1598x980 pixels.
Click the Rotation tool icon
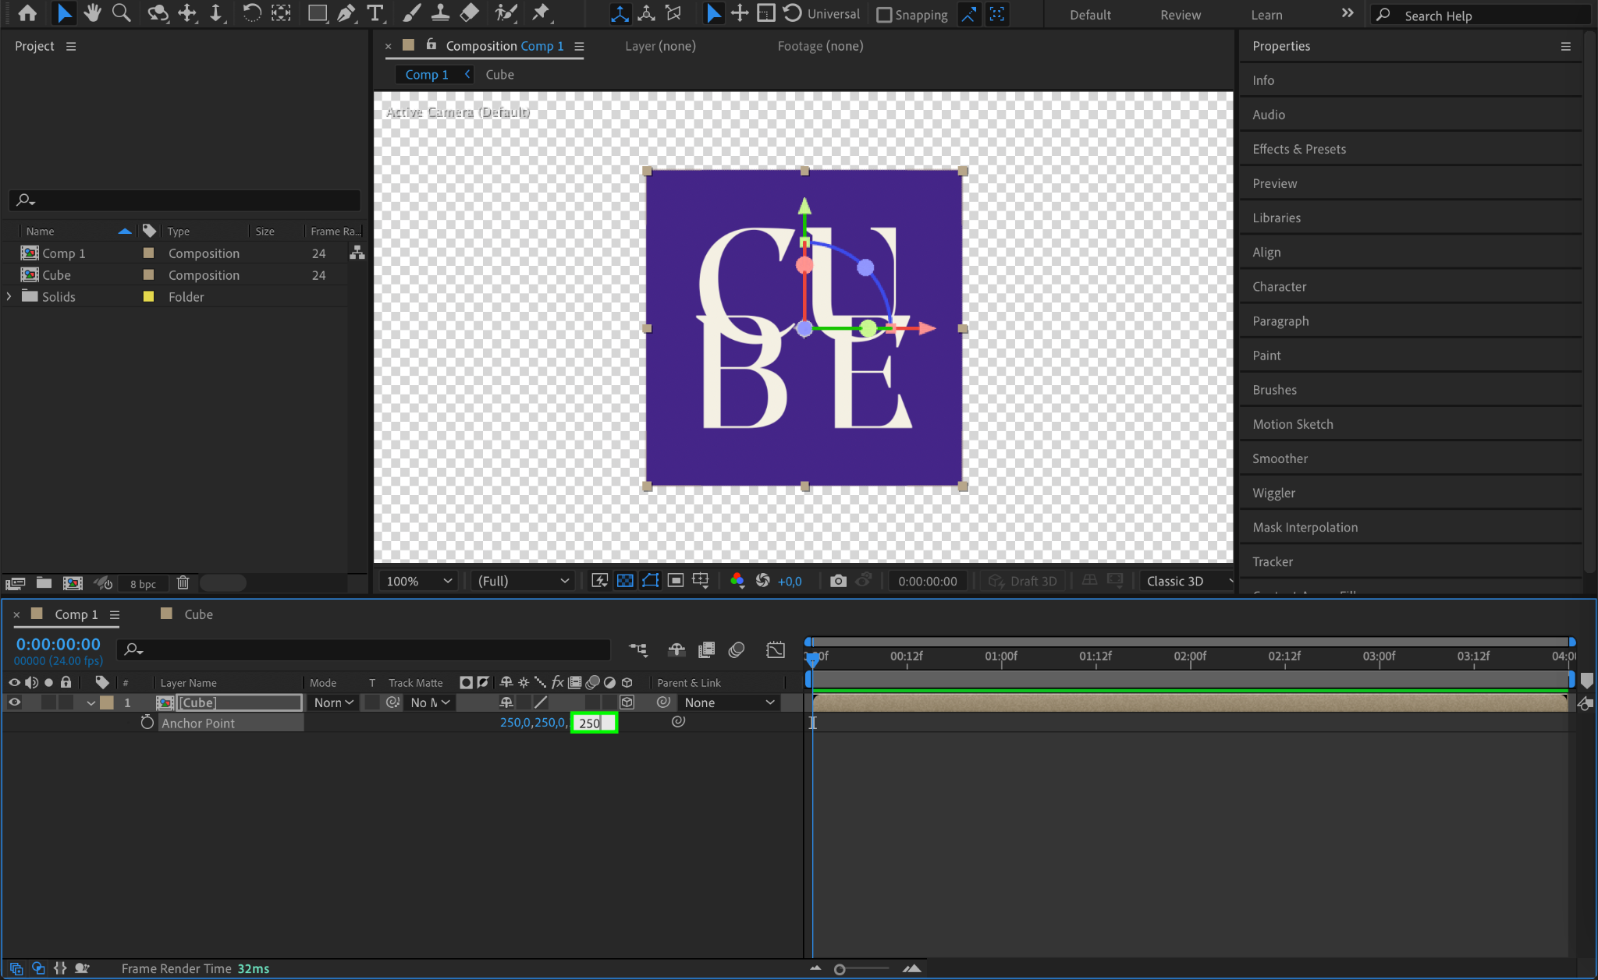[x=251, y=13]
